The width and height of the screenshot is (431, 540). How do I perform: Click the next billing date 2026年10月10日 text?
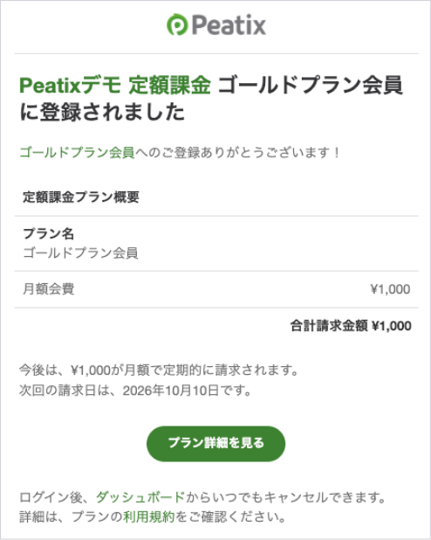(171, 391)
